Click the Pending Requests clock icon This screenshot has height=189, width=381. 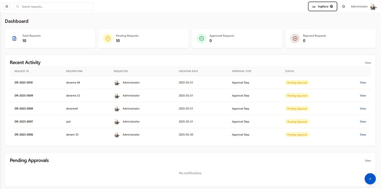click(108, 38)
